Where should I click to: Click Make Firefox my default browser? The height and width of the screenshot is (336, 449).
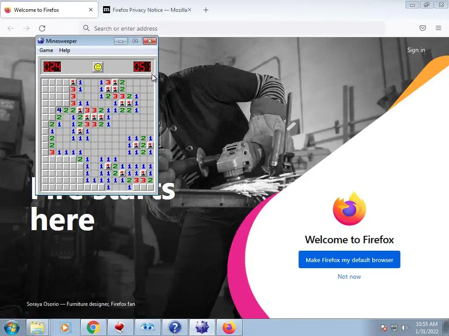click(x=349, y=259)
